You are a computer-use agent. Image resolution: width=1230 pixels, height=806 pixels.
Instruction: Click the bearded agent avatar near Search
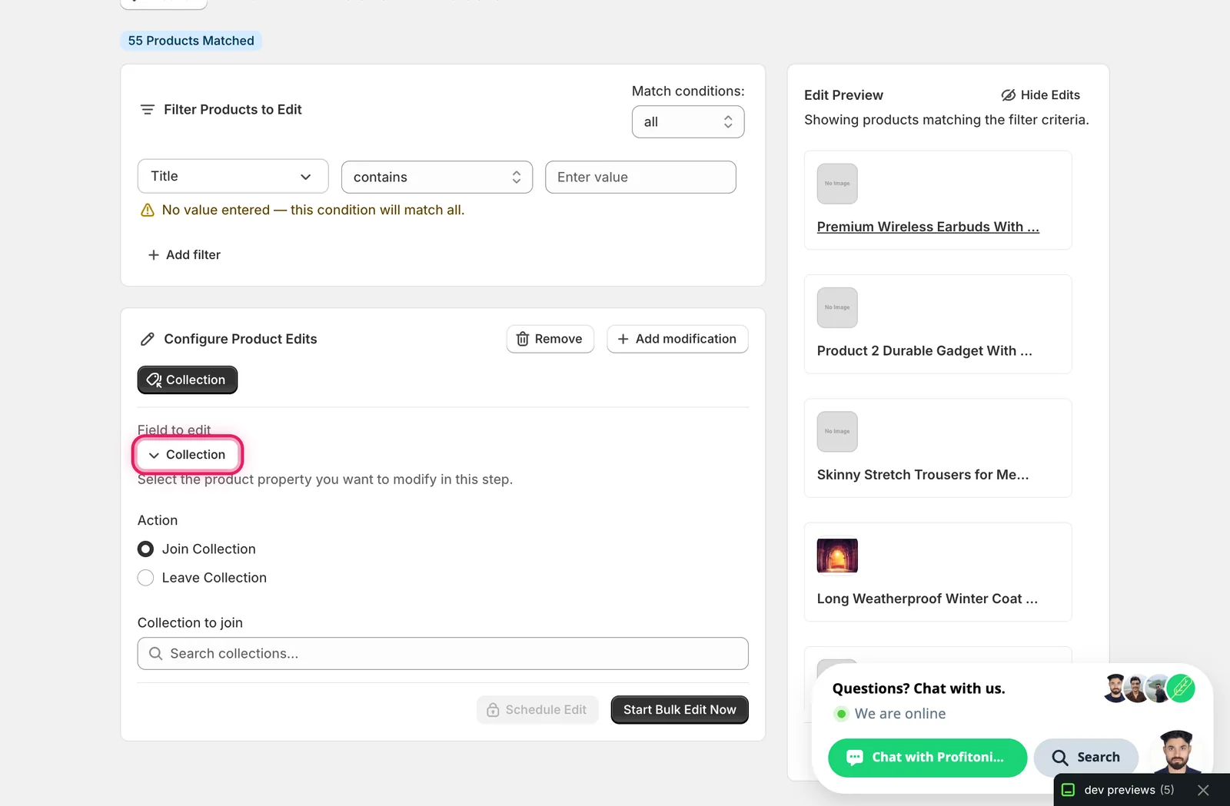[x=1177, y=752]
